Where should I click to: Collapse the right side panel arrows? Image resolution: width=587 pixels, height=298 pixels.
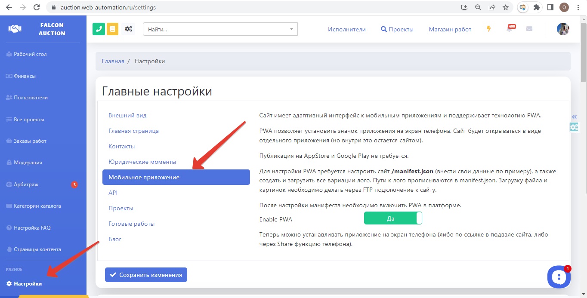point(574,117)
